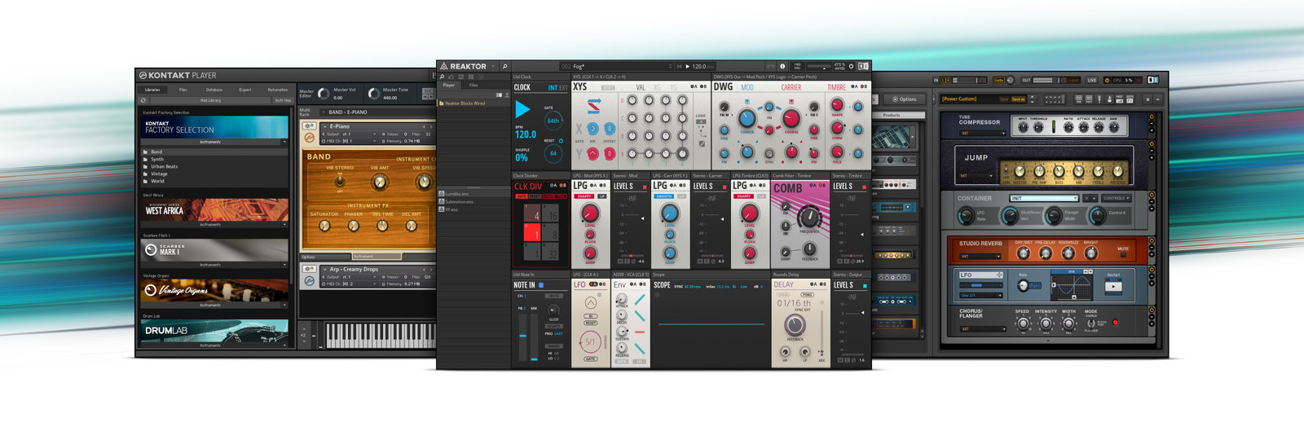Toggle the Studio Reverb MUTE button
1304x431 pixels.
pos(1123,253)
